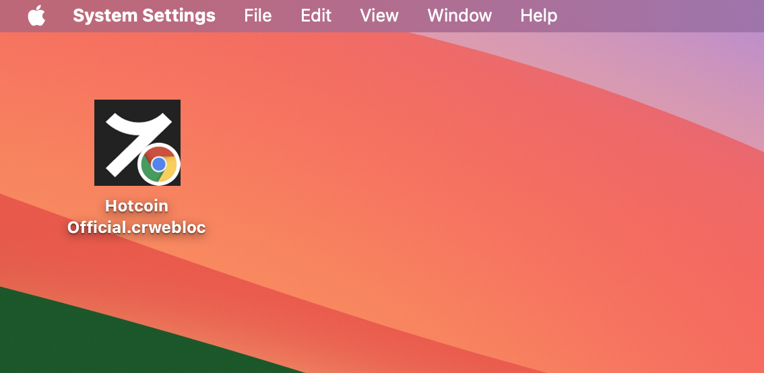Deselect by clicking empty orange desktop center
Screen dimensions: 764x373
pyautogui.click(x=404, y=202)
